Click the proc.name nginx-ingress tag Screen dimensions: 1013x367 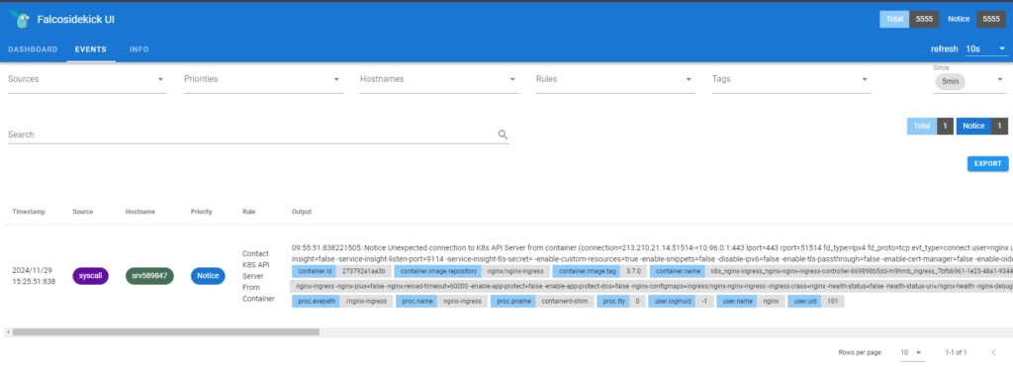[x=441, y=301]
